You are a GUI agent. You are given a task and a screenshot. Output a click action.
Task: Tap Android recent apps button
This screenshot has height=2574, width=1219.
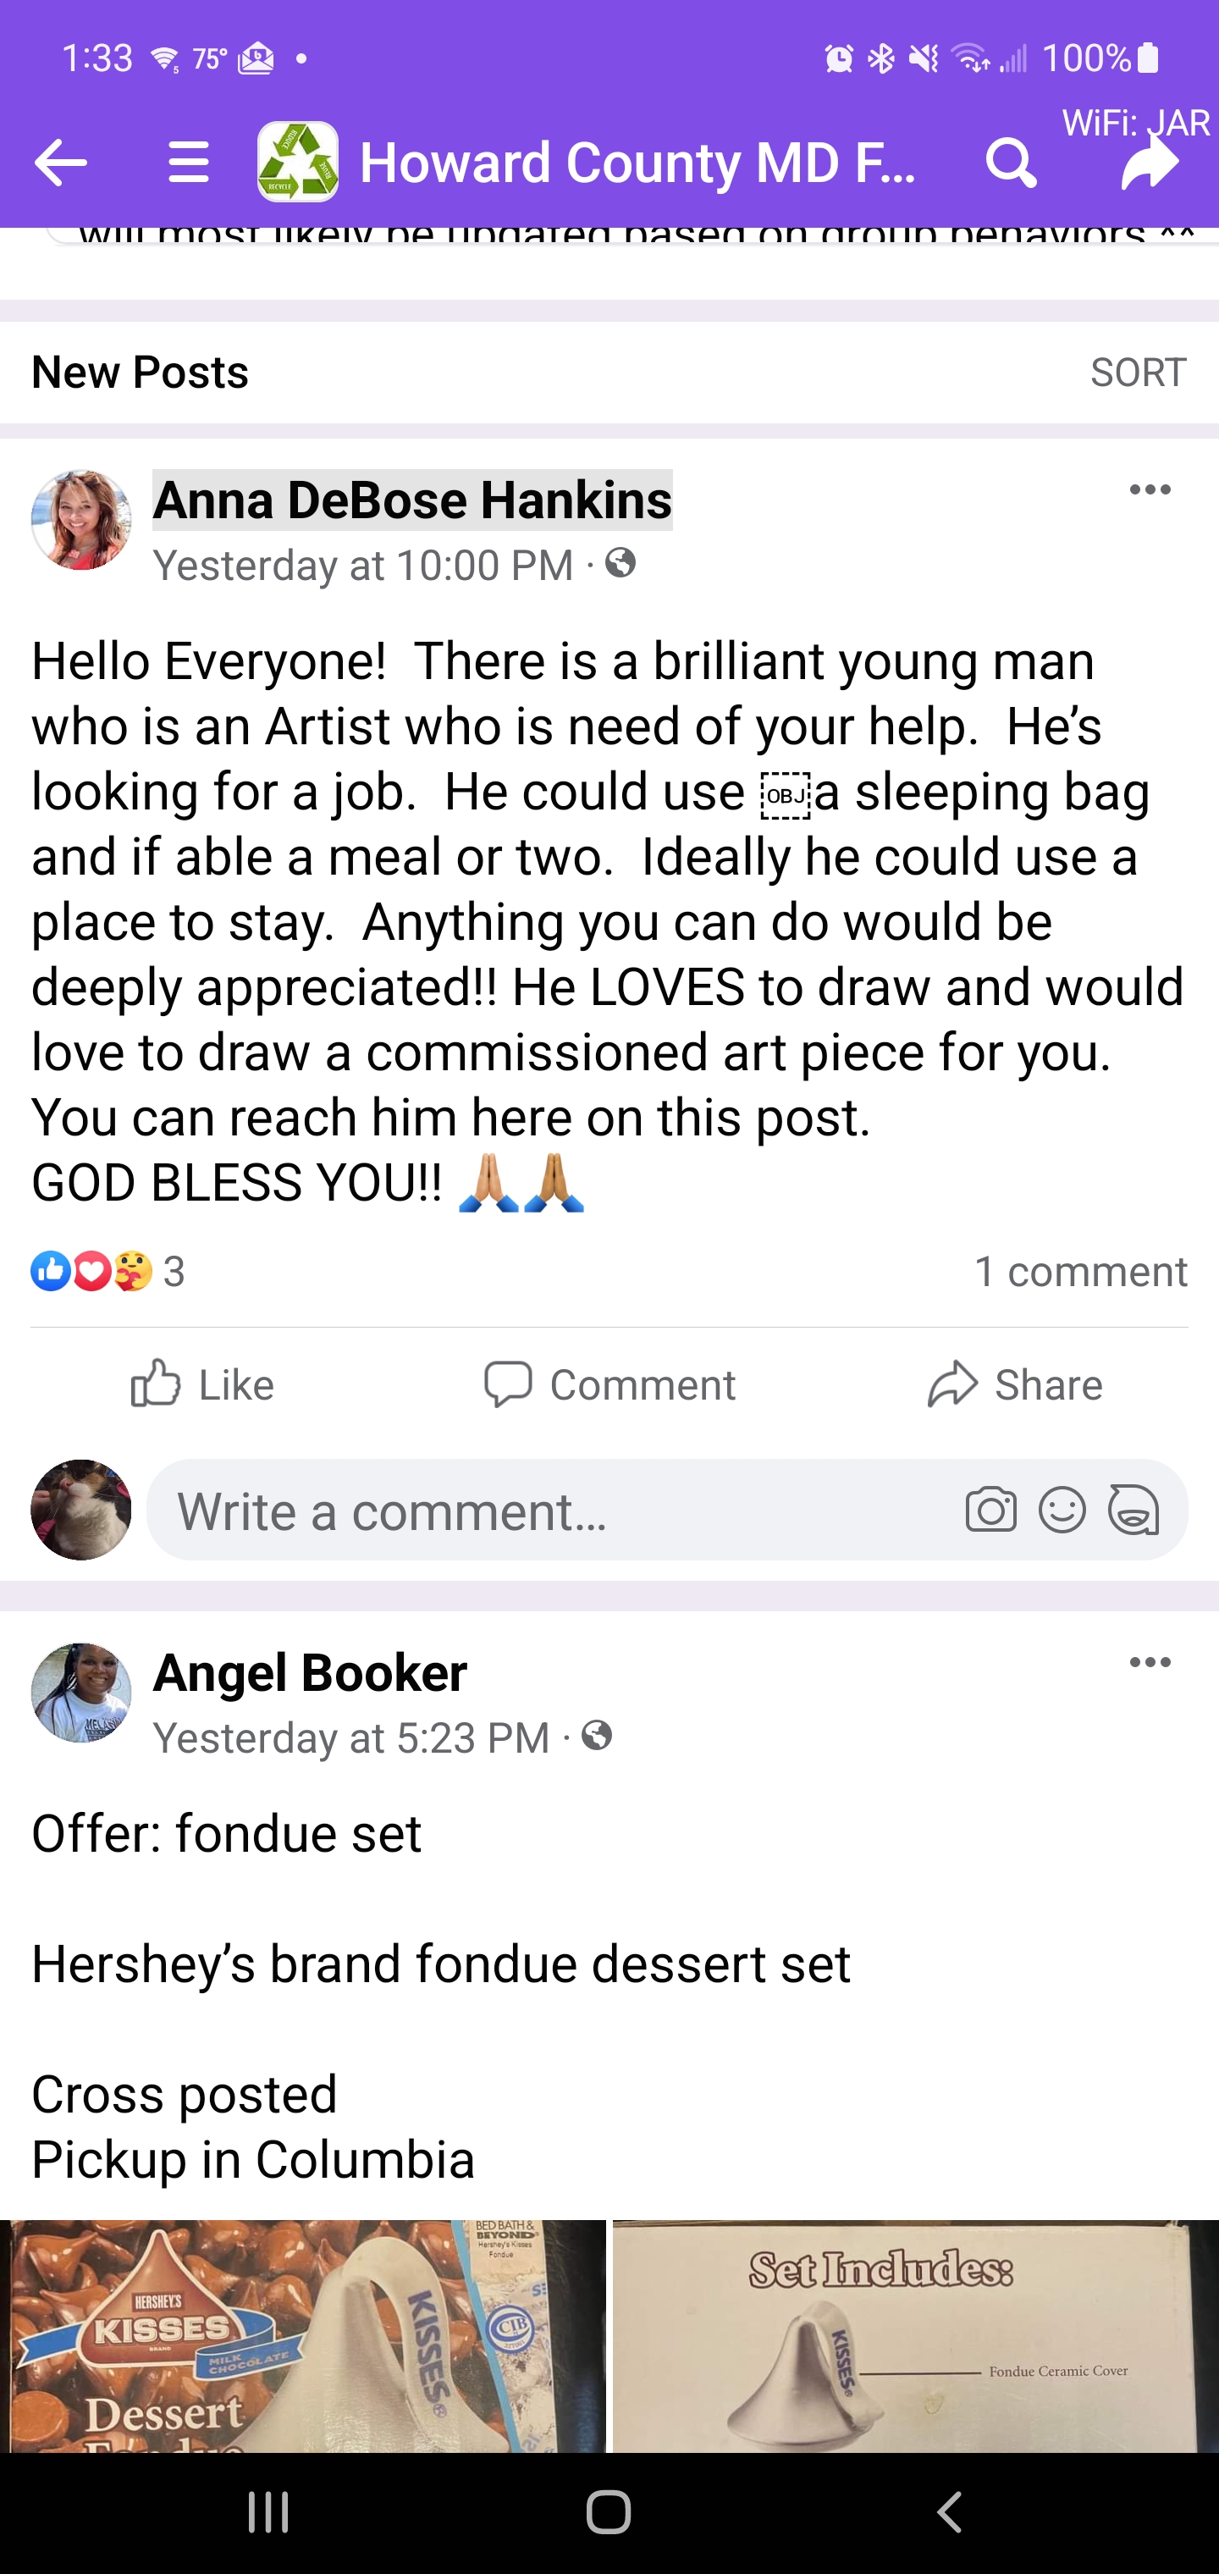[269, 2512]
